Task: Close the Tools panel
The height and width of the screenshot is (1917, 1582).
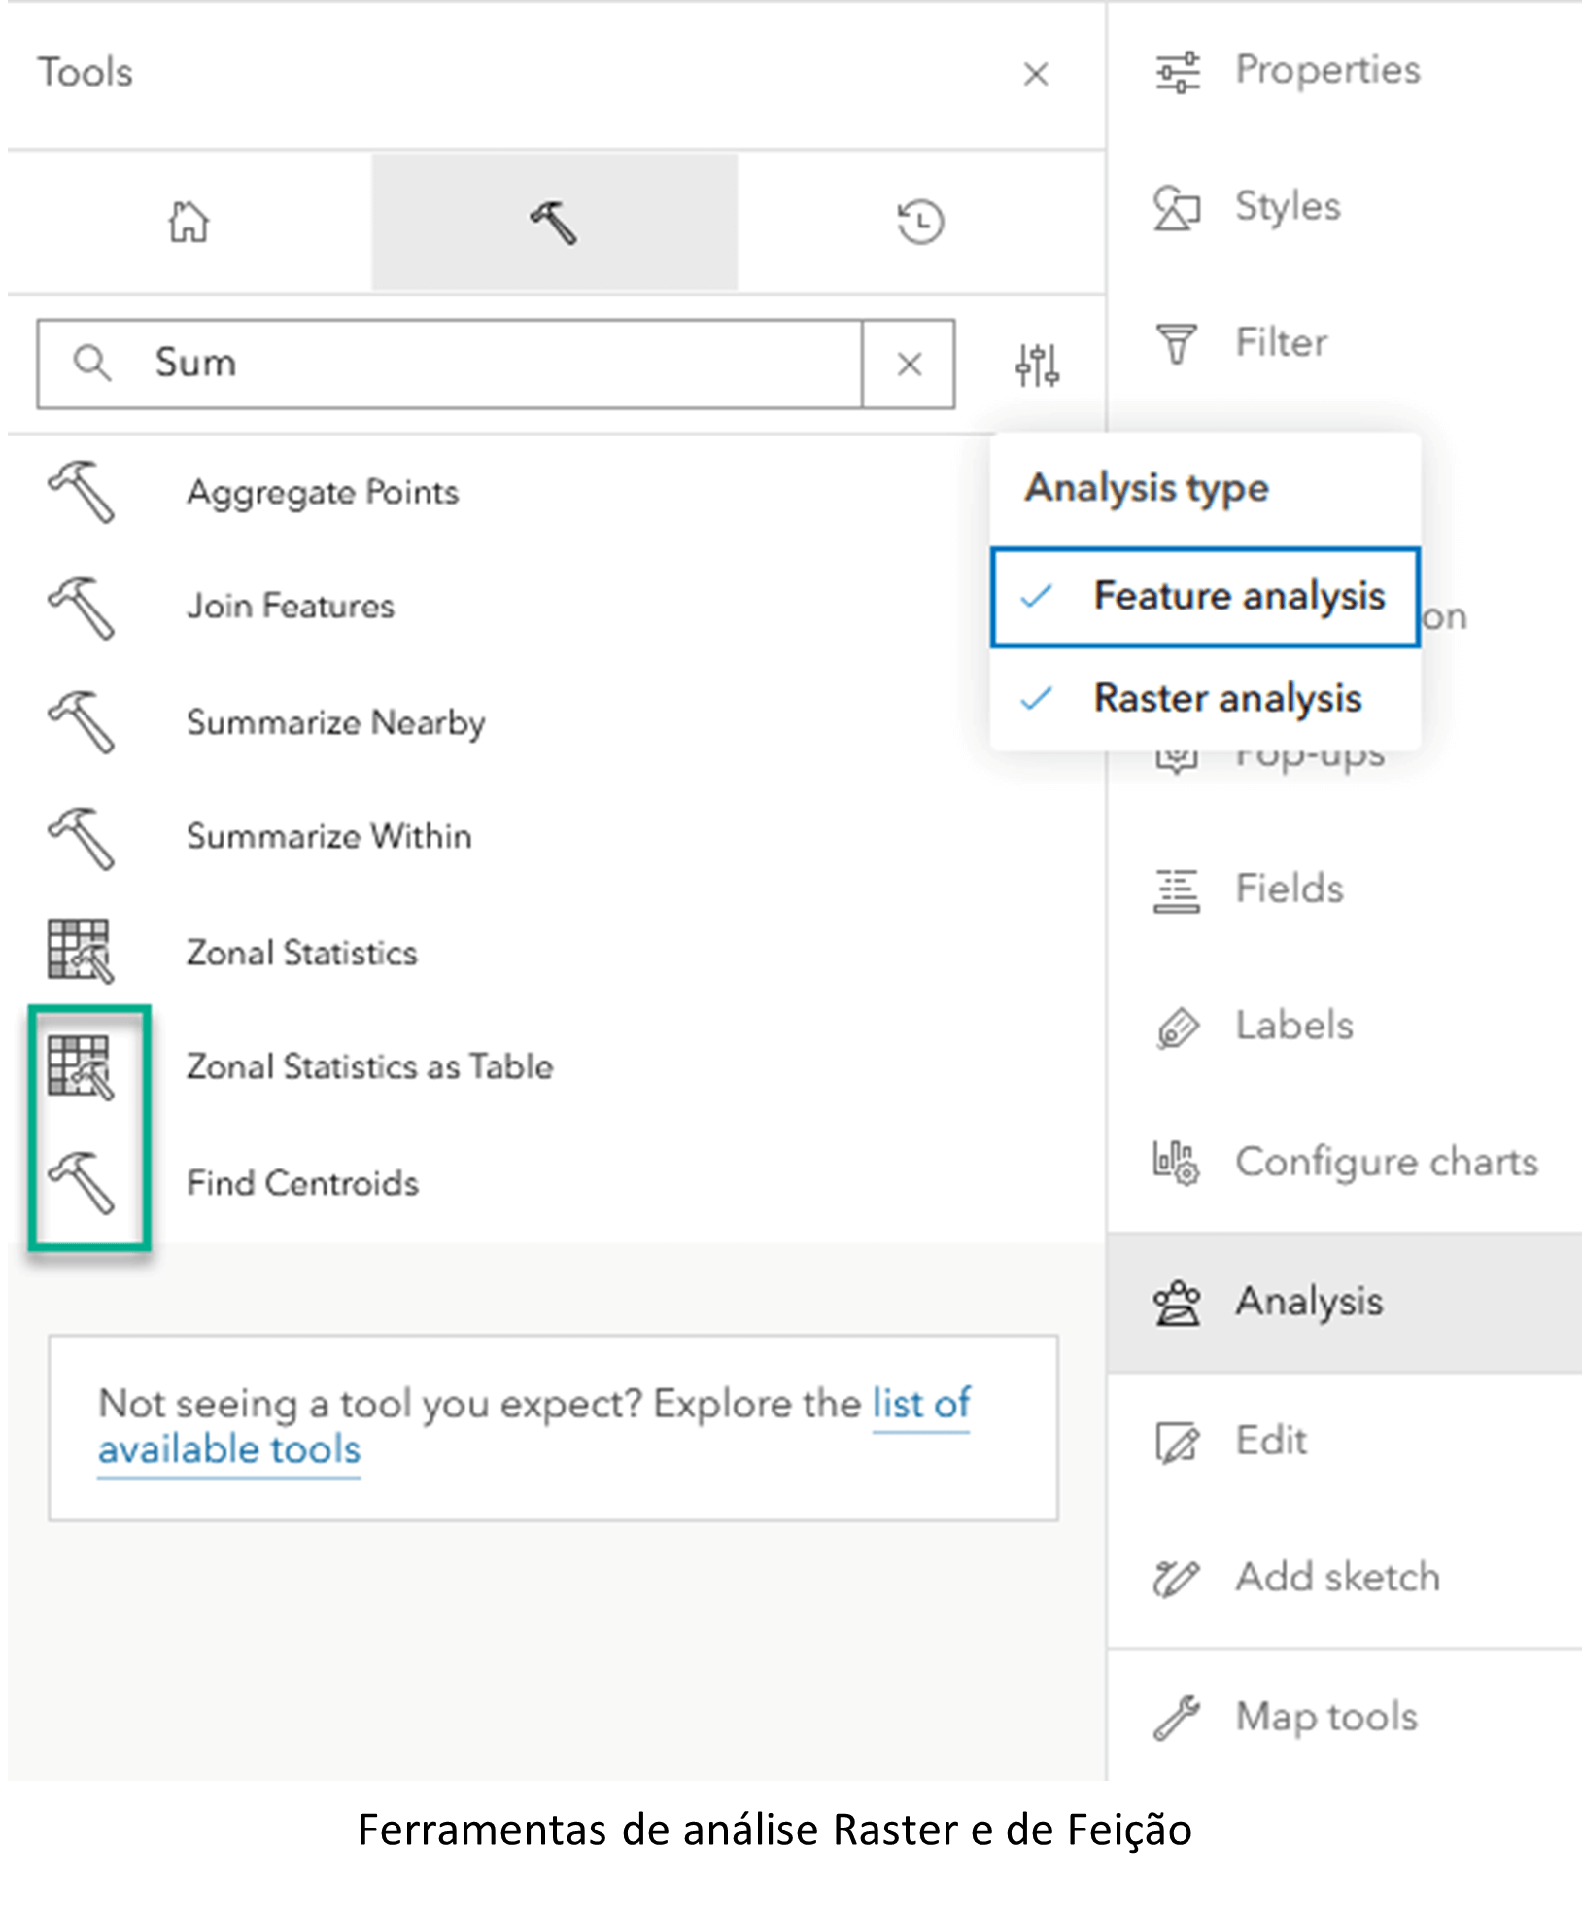Action: (1036, 74)
